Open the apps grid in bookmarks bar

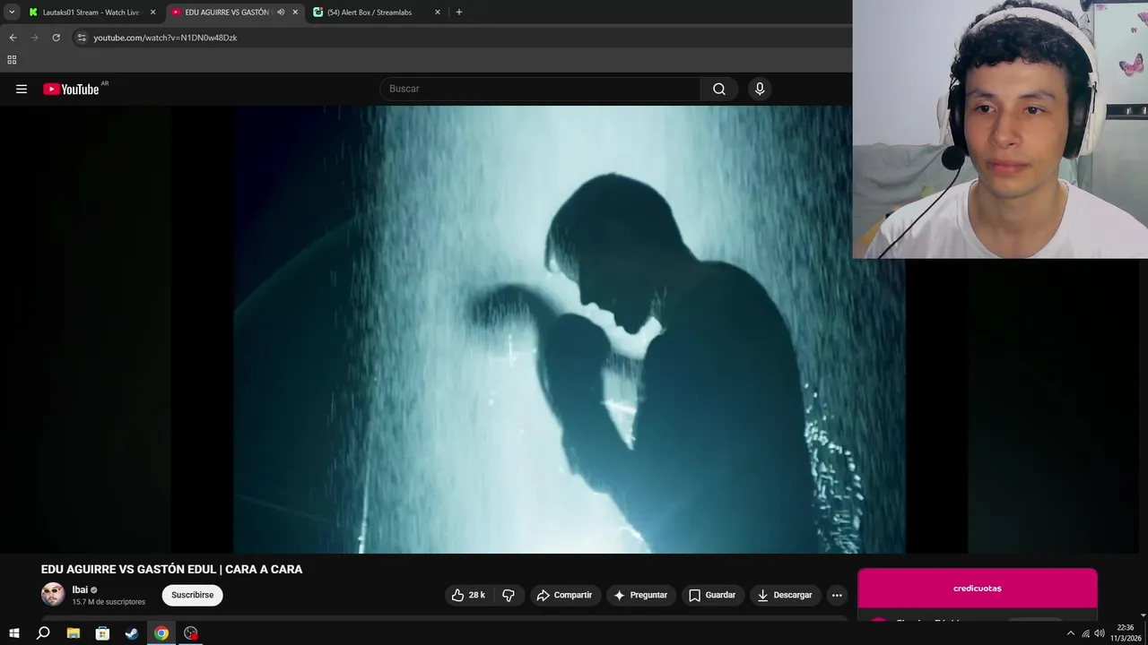click(12, 60)
